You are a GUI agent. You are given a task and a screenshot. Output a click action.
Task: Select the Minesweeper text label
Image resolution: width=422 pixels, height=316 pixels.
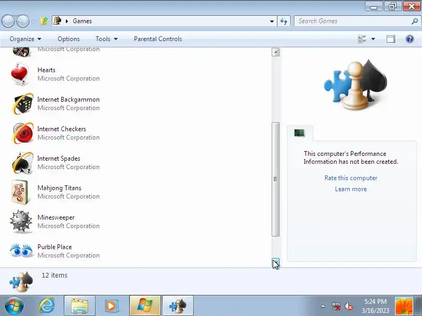coord(56,218)
